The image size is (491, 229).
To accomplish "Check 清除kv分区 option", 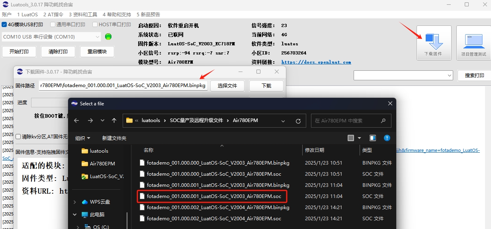I will pyautogui.click(x=18, y=137).
